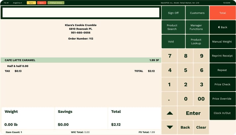Select Manual Weight
This screenshot has width=236, height=135.
[x=222, y=42]
